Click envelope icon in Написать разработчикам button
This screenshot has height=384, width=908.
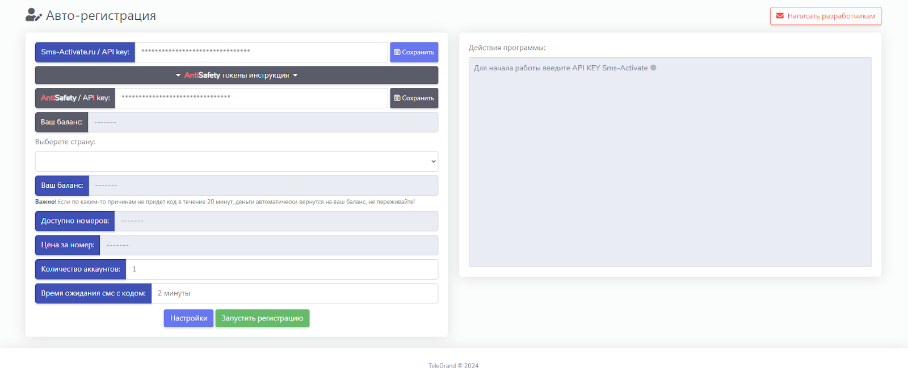click(780, 16)
